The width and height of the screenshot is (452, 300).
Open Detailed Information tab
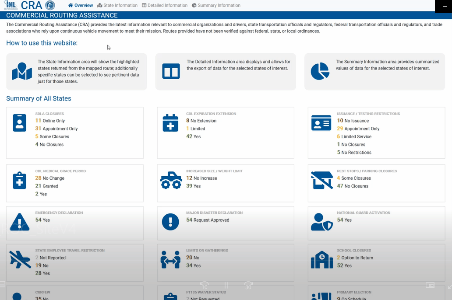[165, 5]
